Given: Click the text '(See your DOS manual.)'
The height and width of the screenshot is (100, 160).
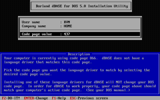Looking at the screenshot, I should pos(108,90).
